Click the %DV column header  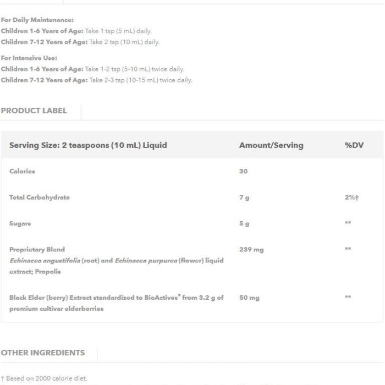click(354, 145)
